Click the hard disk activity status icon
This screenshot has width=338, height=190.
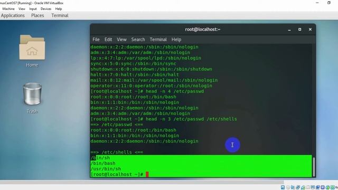283,187
